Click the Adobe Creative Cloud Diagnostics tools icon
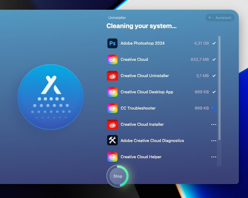Screen dimensions: 248x198 [112, 140]
